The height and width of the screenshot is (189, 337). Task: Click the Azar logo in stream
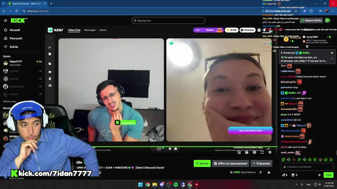click(56, 30)
